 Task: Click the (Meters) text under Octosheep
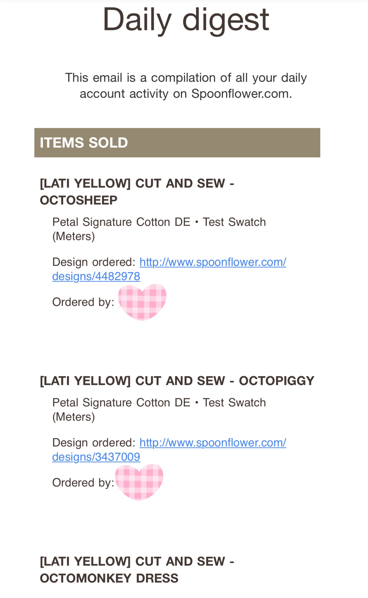74,237
